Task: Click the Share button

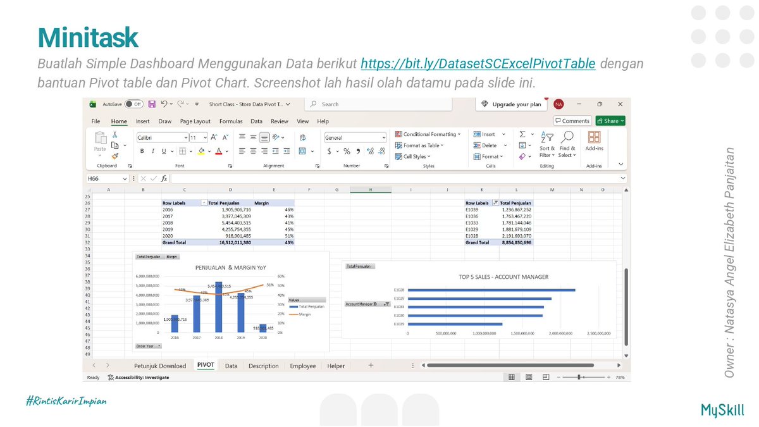Action: 610,121
